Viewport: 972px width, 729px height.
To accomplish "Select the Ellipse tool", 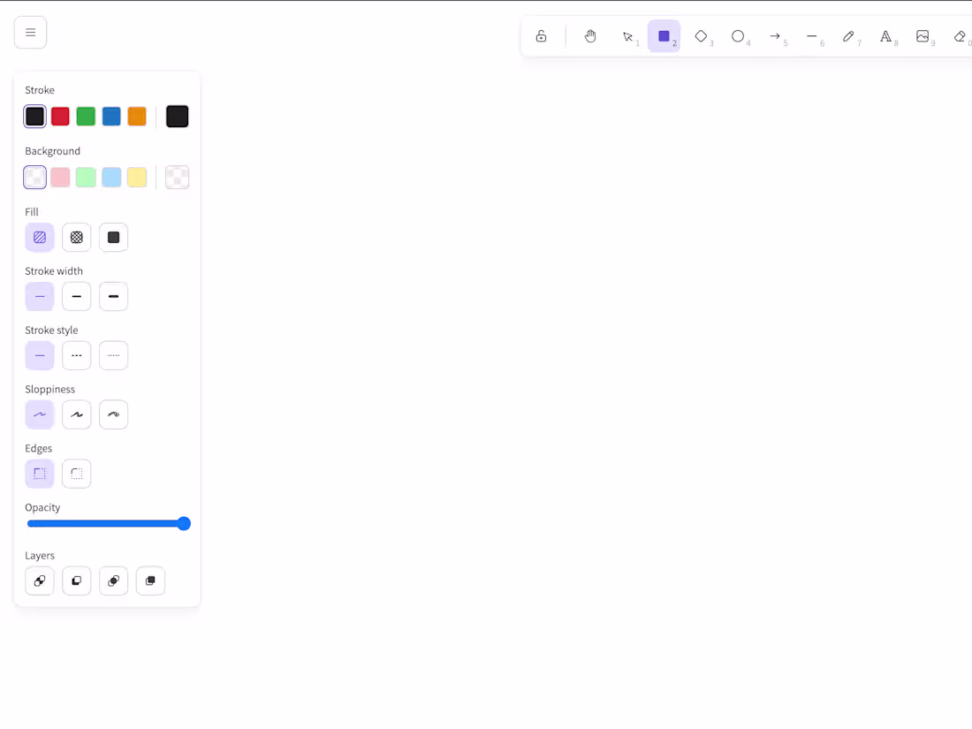I will [739, 36].
